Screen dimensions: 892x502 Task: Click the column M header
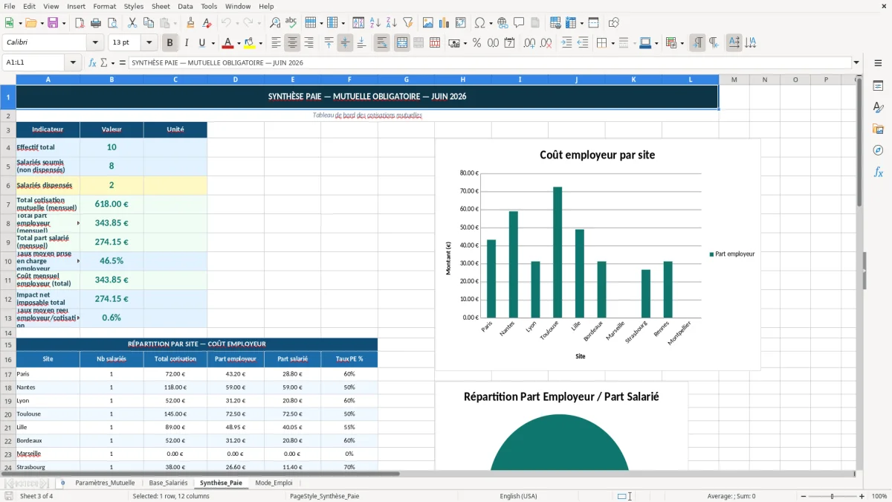(x=734, y=80)
